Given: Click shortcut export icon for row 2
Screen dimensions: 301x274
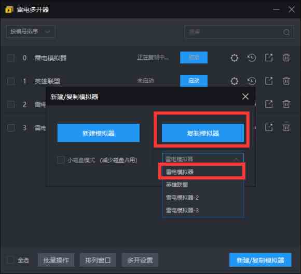Looking at the screenshot, I should click(269, 104).
